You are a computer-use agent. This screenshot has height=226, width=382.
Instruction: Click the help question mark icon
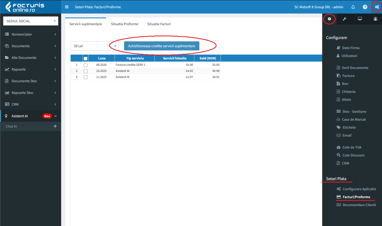(365, 7)
